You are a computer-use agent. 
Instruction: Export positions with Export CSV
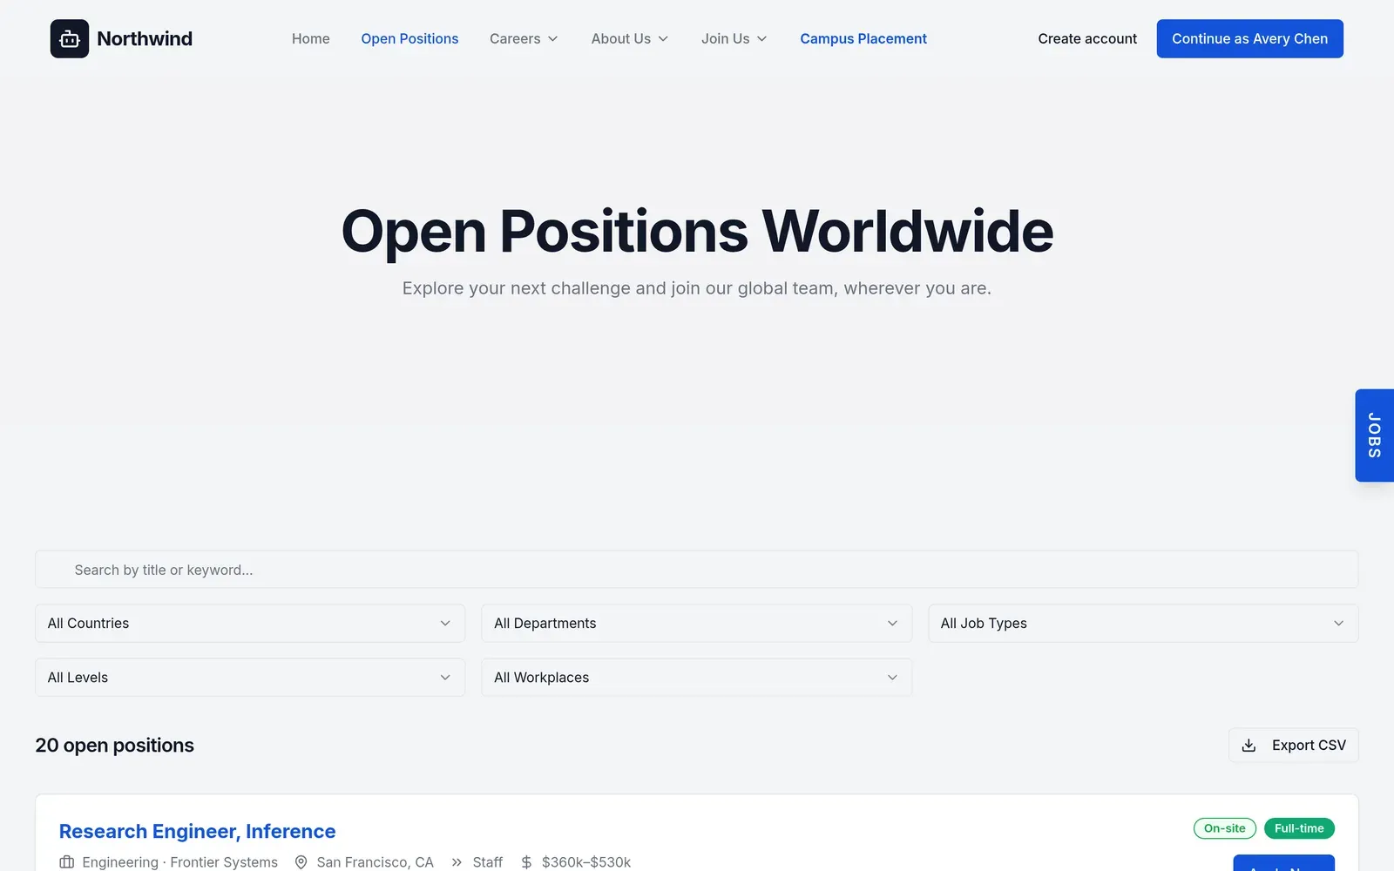[x=1294, y=746]
